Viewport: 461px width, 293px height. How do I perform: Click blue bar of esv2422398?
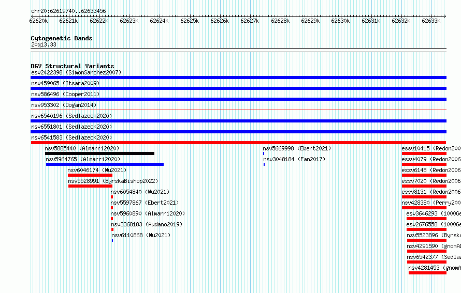(238, 78)
